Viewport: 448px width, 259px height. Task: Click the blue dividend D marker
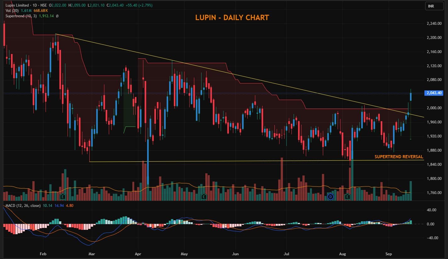click(330, 197)
